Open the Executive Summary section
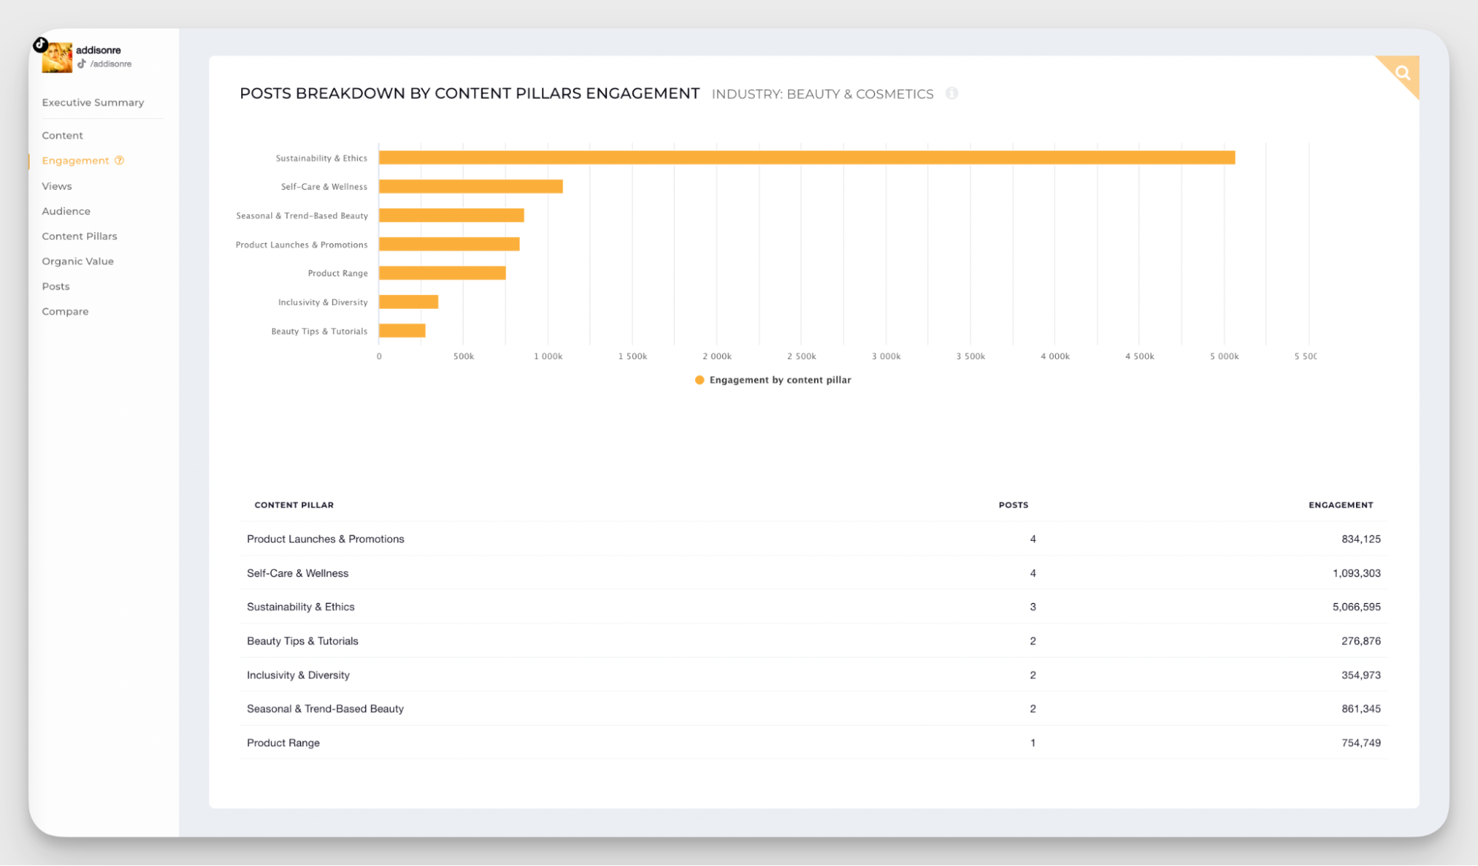The image size is (1478, 866). (x=92, y=102)
